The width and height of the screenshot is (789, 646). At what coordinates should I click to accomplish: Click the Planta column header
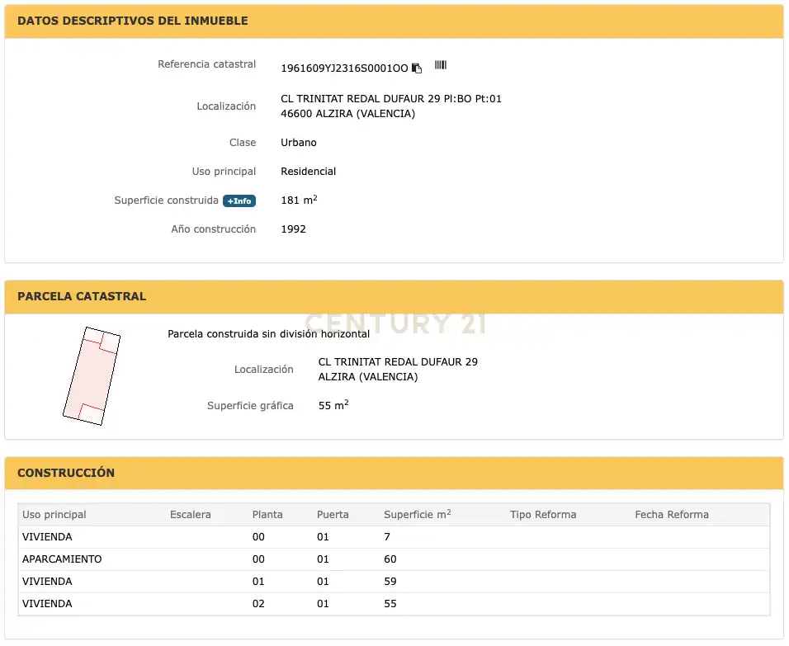267,515
